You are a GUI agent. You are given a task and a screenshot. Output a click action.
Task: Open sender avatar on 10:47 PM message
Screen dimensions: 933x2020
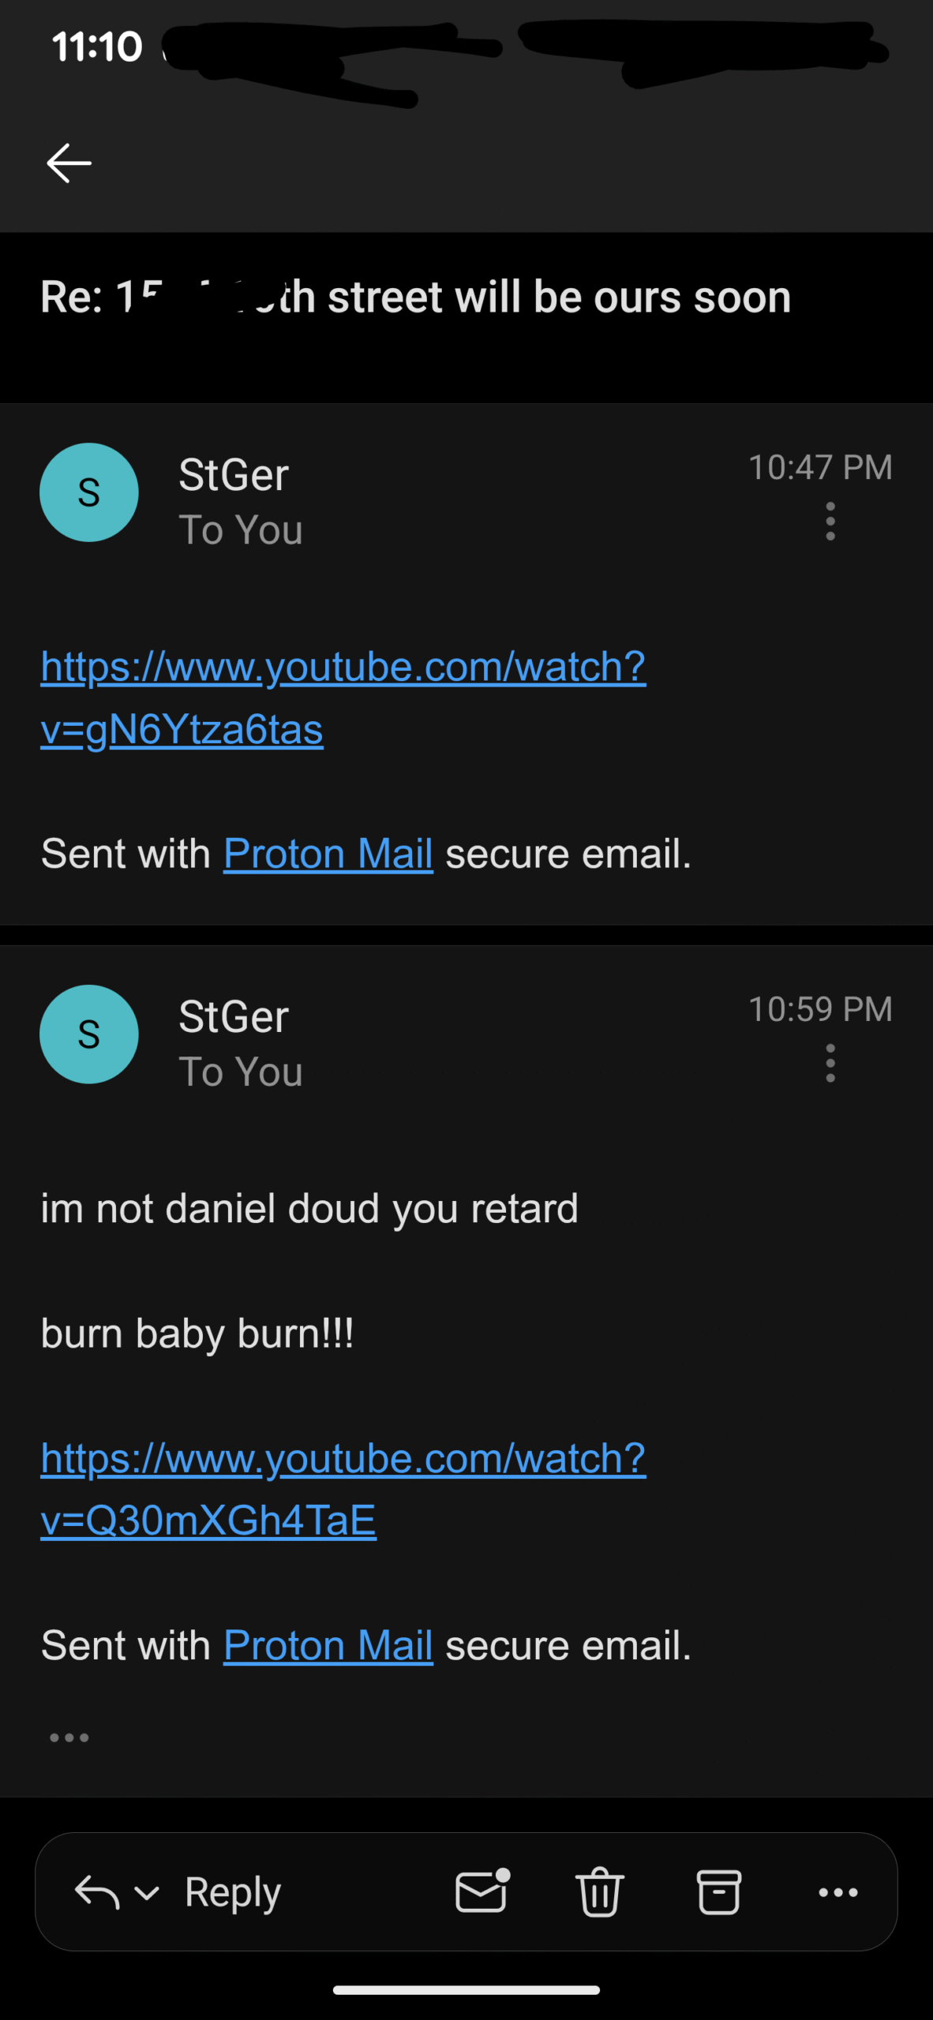[89, 492]
